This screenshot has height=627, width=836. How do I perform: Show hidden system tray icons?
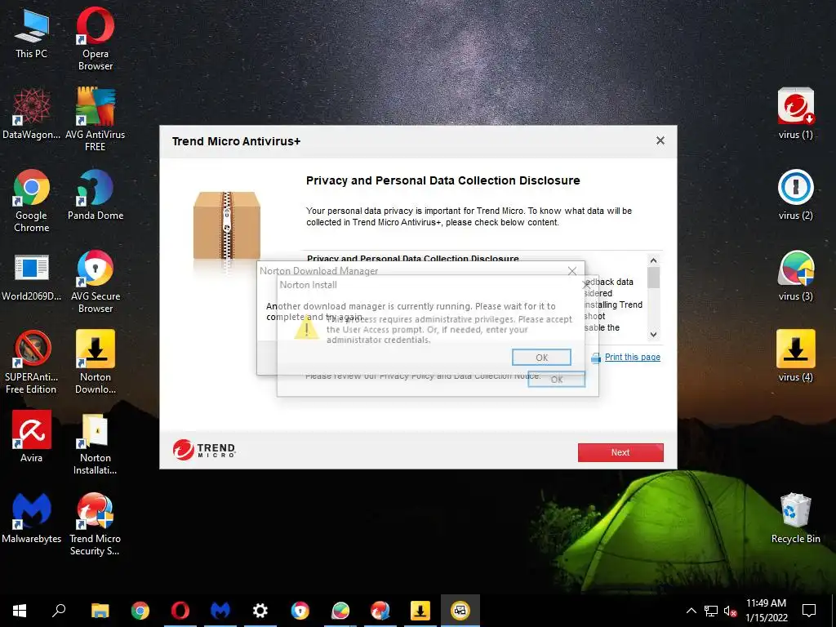(x=691, y=611)
